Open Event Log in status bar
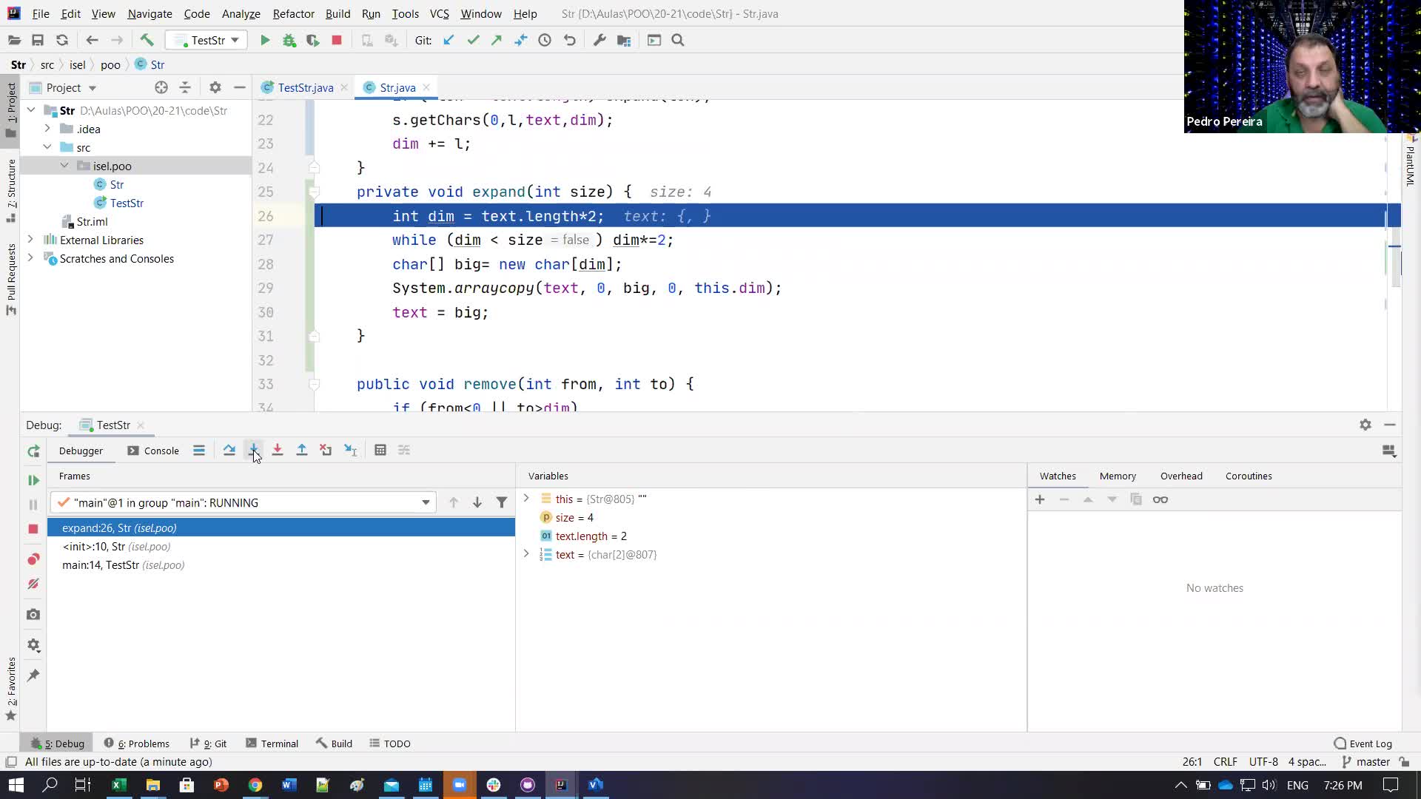1421x799 pixels. pos(1363,744)
